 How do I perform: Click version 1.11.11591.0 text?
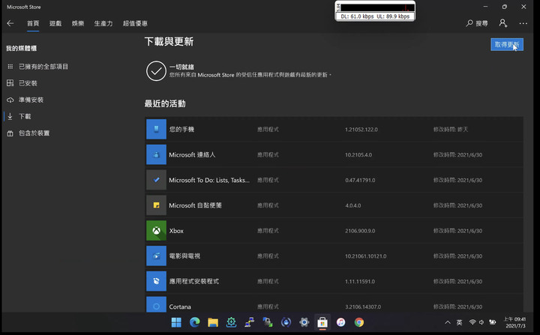point(360,281)
